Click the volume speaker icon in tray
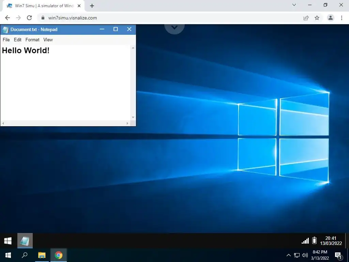The image size is (349, 262). click(305, 255)
